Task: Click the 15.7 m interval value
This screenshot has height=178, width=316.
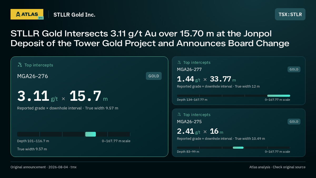Action: (88, 96)
